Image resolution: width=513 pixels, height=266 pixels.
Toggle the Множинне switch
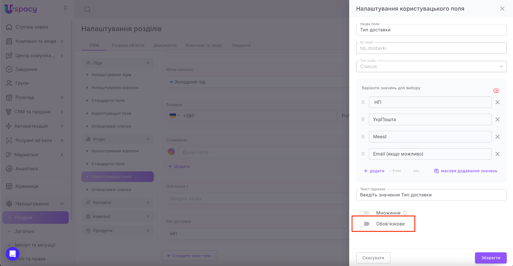[364, 213]
